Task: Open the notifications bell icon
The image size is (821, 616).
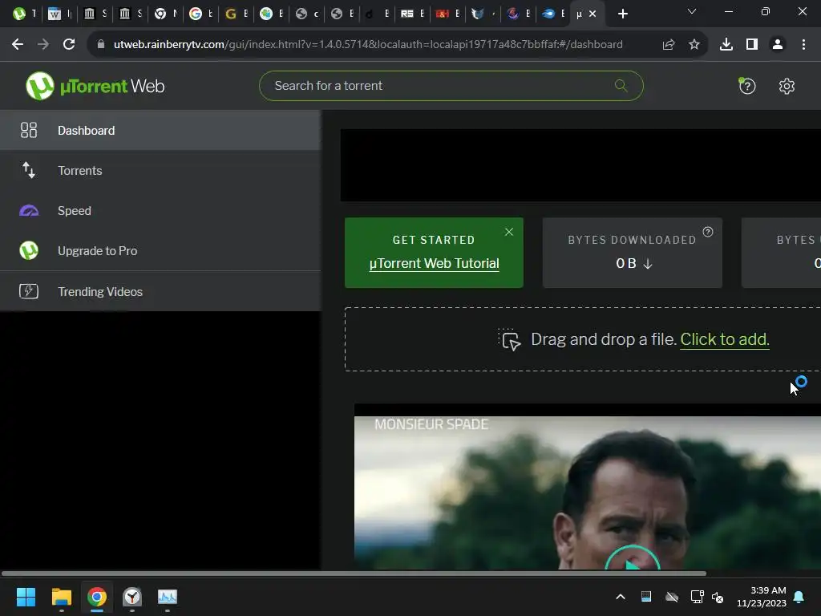Action: click(799, 597)
